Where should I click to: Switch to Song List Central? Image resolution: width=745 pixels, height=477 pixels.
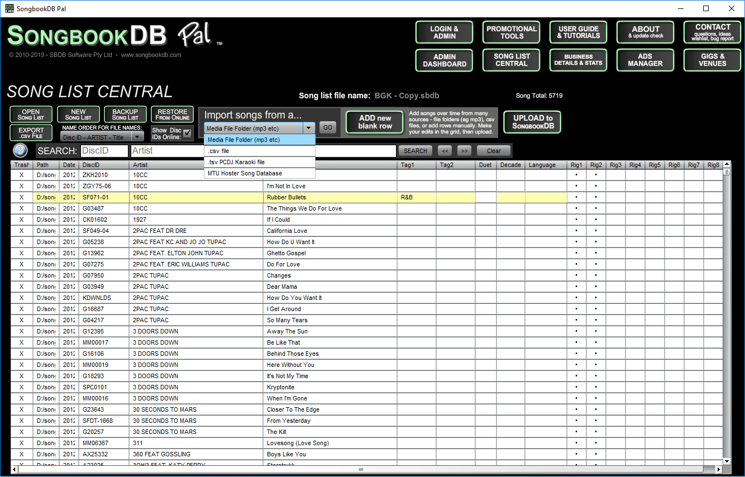click(511, 60)
